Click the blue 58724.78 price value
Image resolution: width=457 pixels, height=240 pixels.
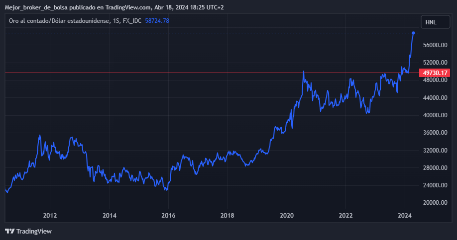157,21
